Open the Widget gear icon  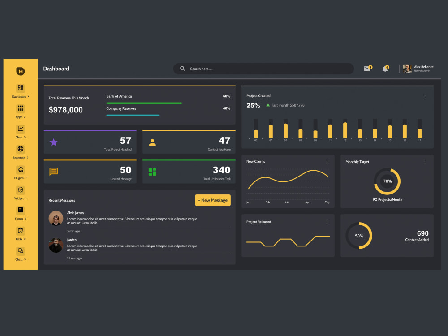pyautogui.click(x=20, y=190)
